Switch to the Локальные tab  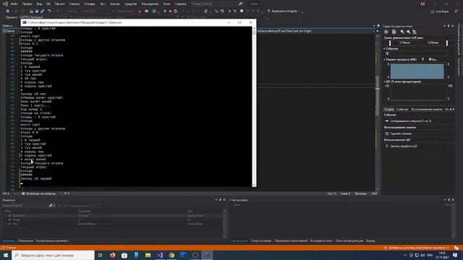coord(26,240)
